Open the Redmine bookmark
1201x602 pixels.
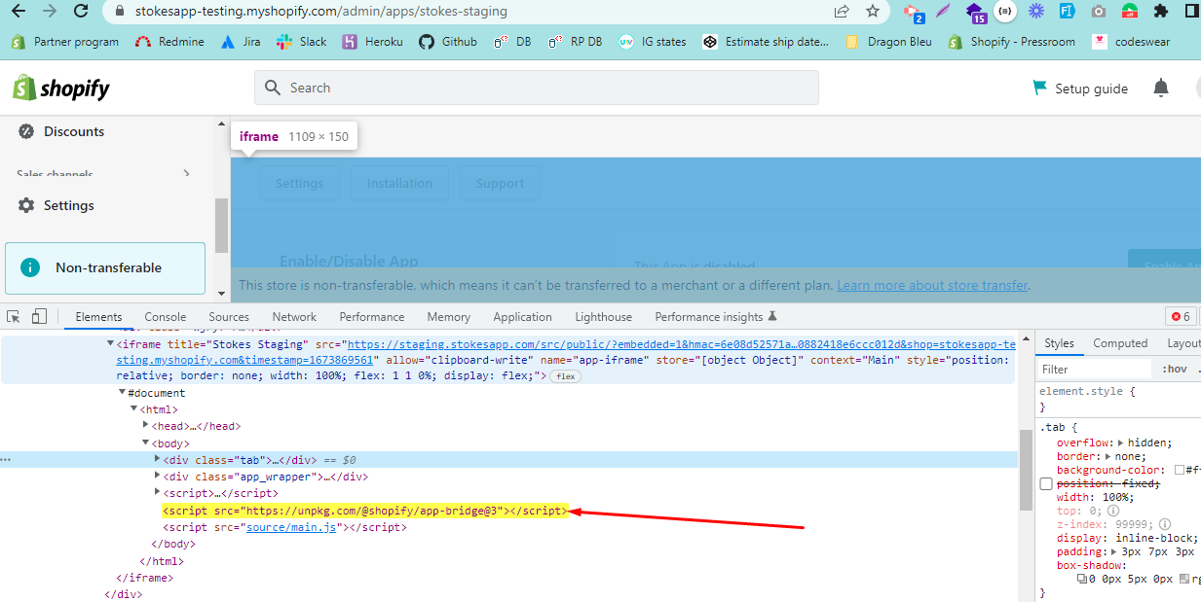click(x=169, y=42)
